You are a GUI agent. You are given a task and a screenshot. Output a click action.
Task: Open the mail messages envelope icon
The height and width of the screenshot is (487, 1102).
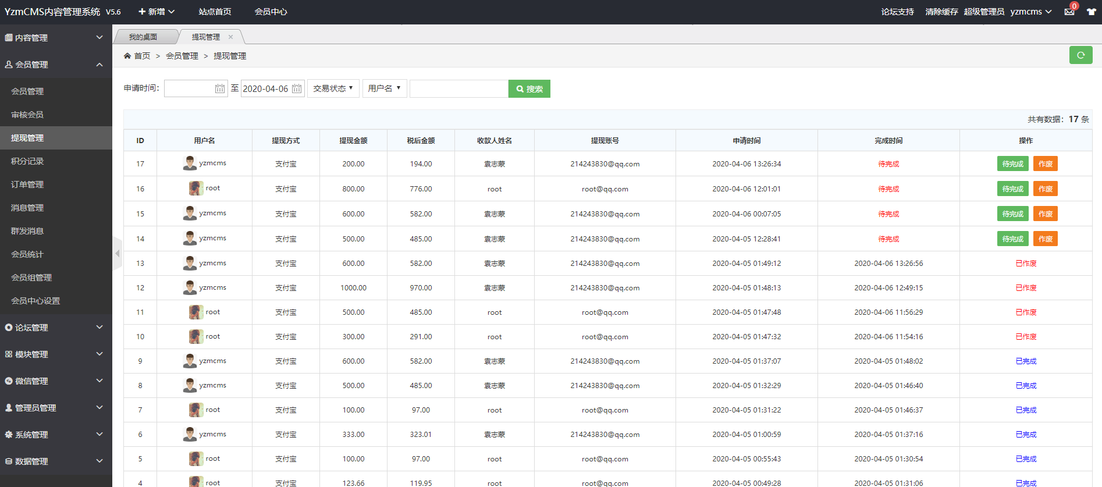[1069, 12]
